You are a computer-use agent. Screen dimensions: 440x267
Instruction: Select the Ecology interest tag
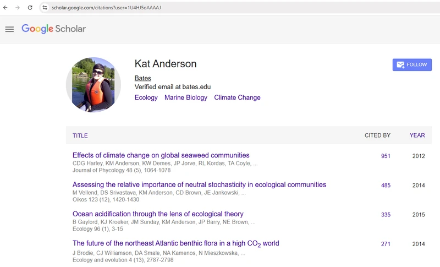click(146, 97)
